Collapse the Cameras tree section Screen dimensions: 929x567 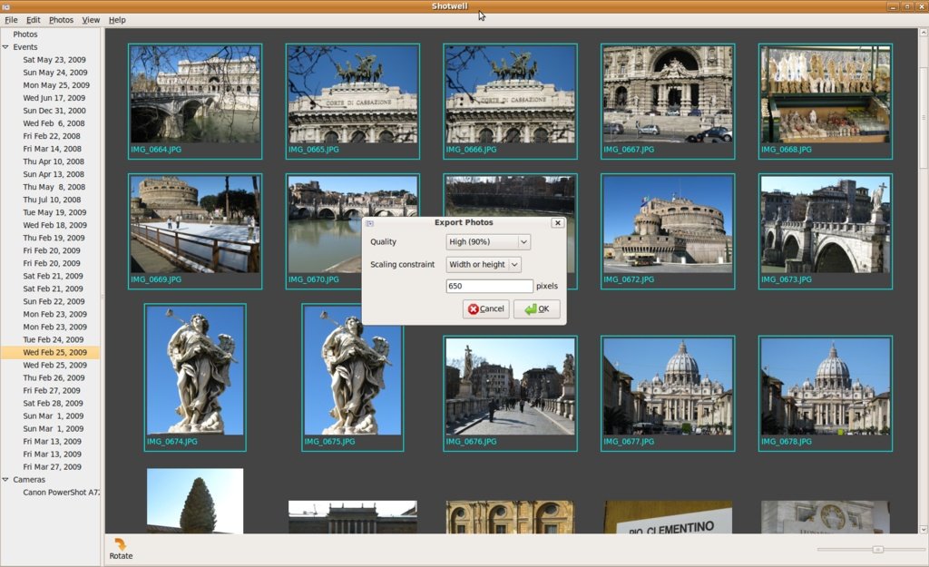coord(5,480)
